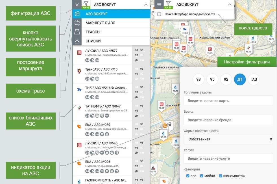Viewport: 277px width, 184px height.
Task: Click ТНК map marker priced 45.80
Action: [185, 31]
